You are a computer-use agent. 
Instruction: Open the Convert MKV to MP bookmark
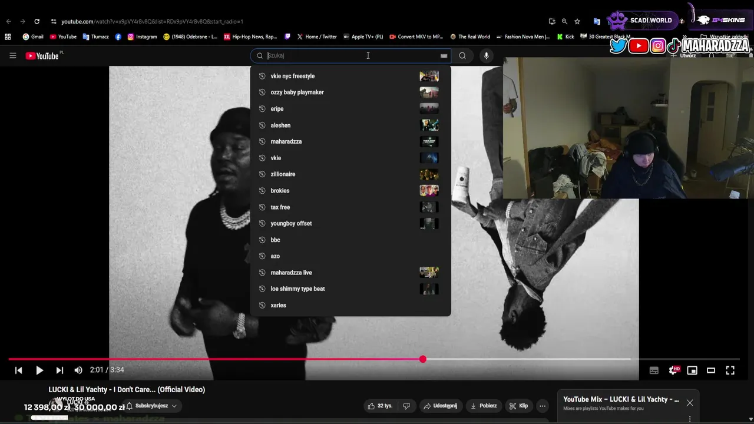point(416,37)
